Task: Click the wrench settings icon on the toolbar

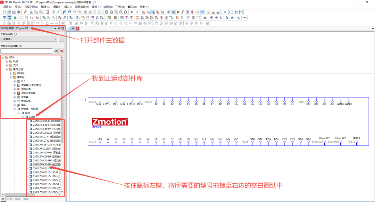Action: 25,12
